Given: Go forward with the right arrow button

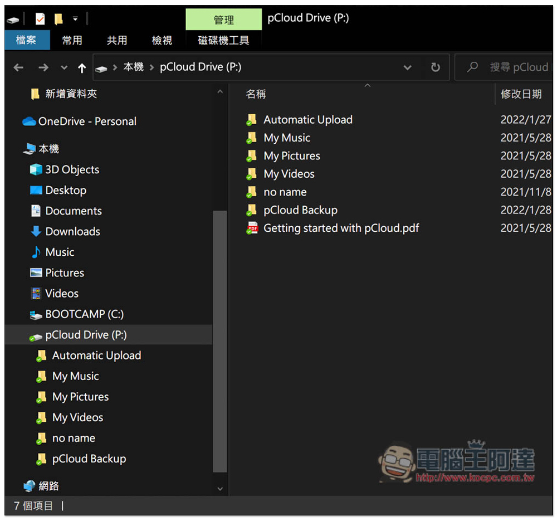Looking at the screenshot, I should coord(43,67).
